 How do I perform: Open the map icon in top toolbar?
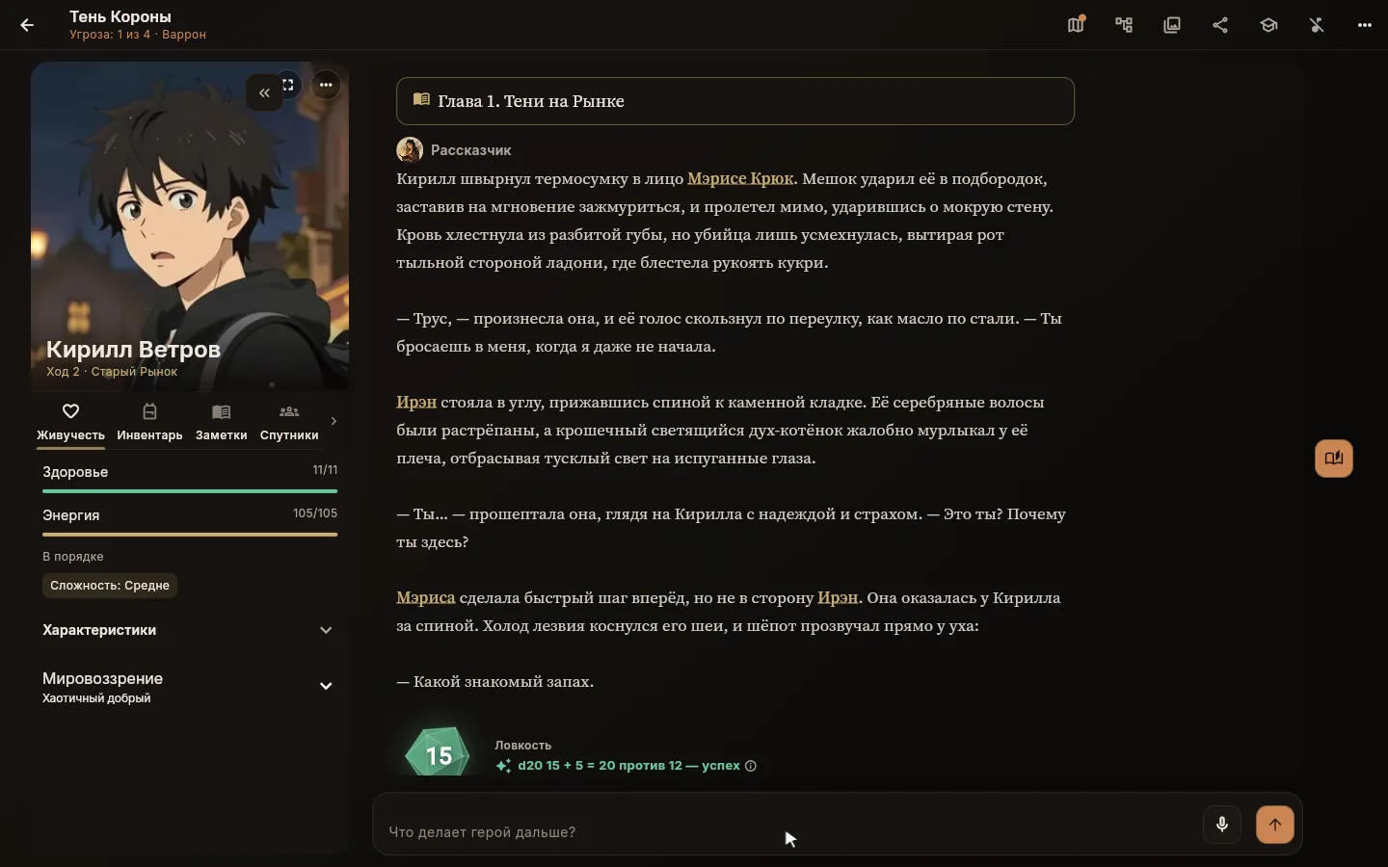point(1076,25)
